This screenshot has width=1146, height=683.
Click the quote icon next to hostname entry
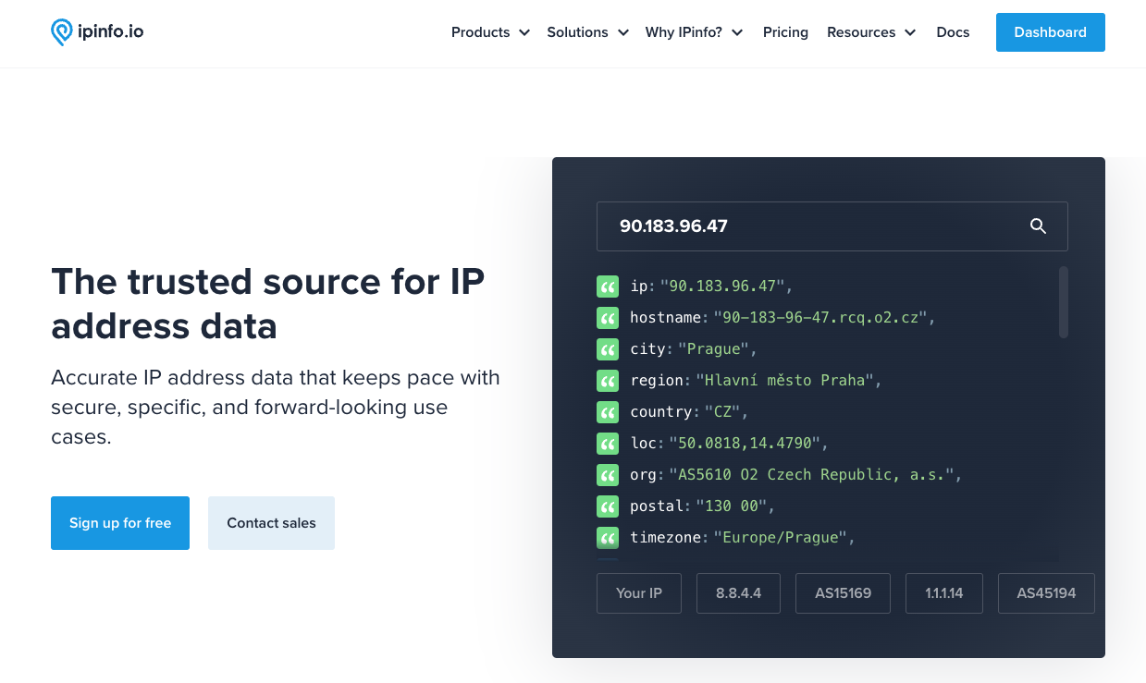pos(608,317)
